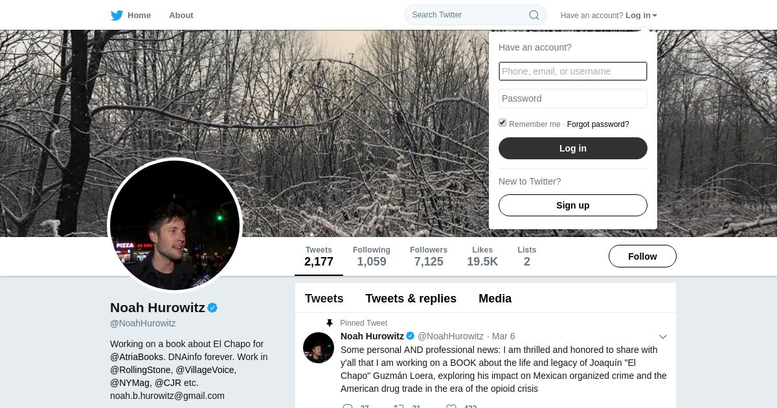Image resolution: width=777 pixels, height=408 pixels.
Task: Follow Noah Hurowitz
Action: pyautogui.click(x=642, y=256)
